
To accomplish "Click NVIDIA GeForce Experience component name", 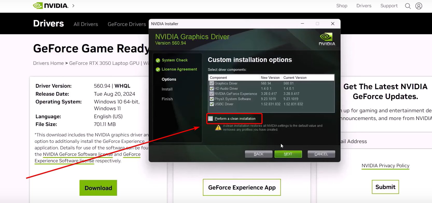I will click(x=236, y=94).
